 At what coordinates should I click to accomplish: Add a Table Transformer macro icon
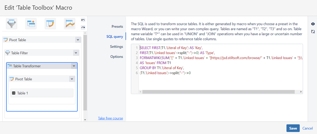[x=31, y=23]
